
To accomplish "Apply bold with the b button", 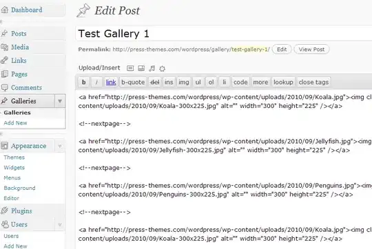I will coord(84,83).
